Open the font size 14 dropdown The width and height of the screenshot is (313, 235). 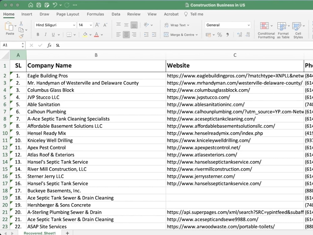point(91,25)
